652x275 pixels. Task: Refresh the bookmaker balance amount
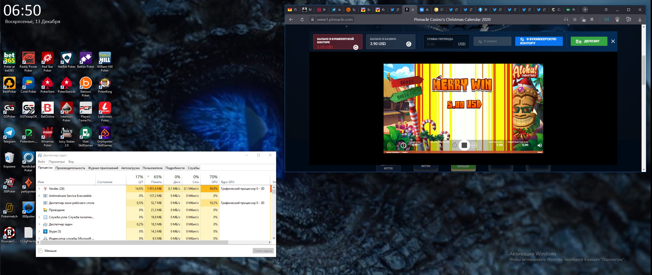356,47
